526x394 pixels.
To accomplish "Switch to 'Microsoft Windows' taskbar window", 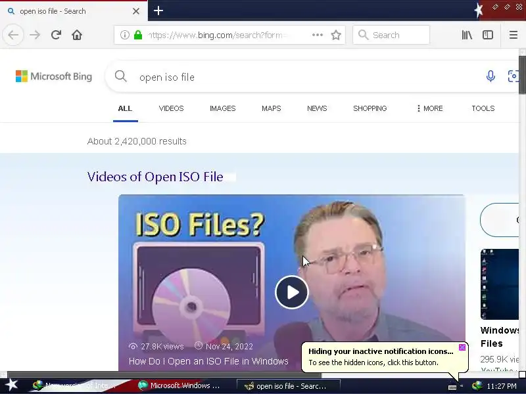I will point(179,385).
